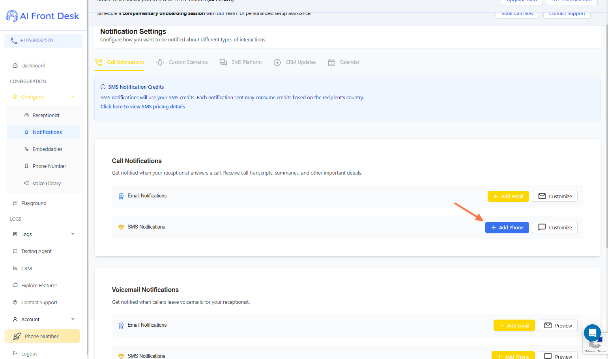Open Texting Agent in the sidebar
Image resolution: width=608 pixels, height=359 pixels.
coord(36,251)
